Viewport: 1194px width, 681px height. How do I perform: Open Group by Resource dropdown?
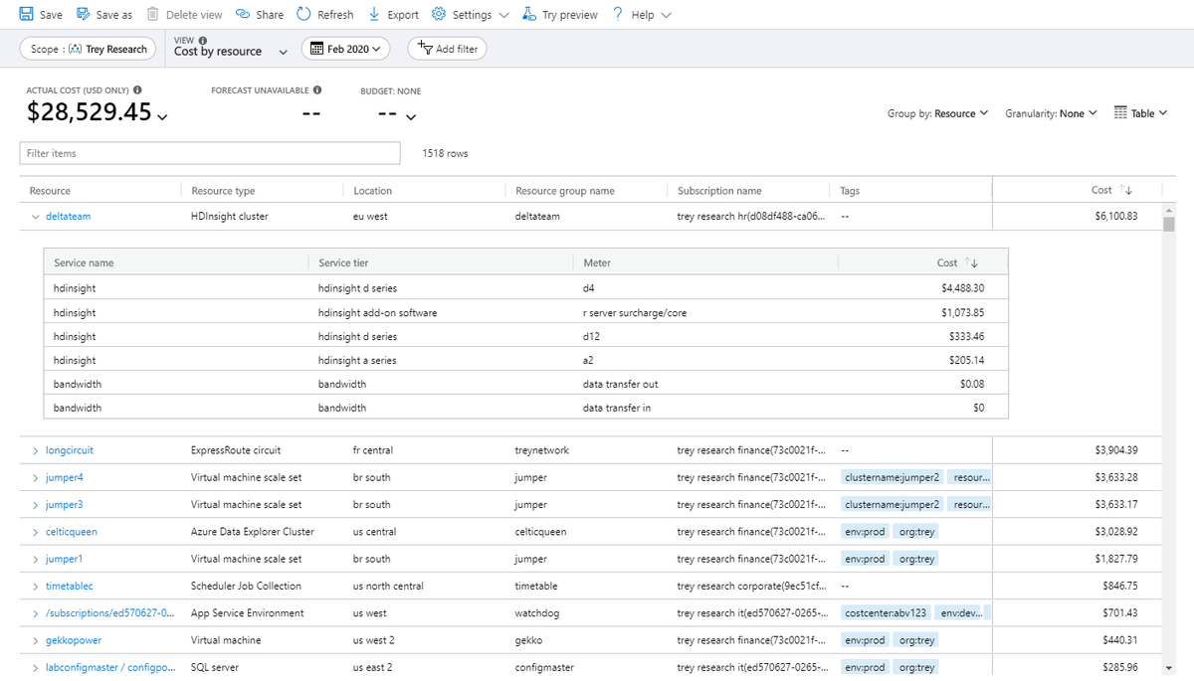point(937,113)
